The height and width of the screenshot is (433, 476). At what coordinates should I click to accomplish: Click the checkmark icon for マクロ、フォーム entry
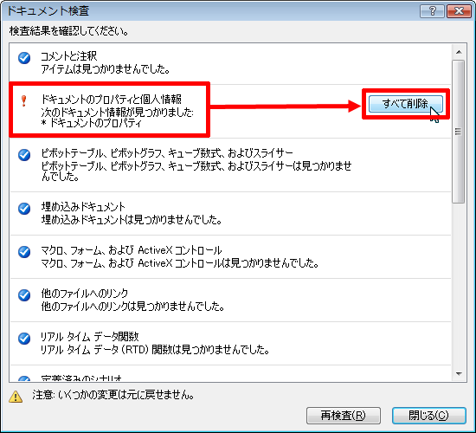24,252
